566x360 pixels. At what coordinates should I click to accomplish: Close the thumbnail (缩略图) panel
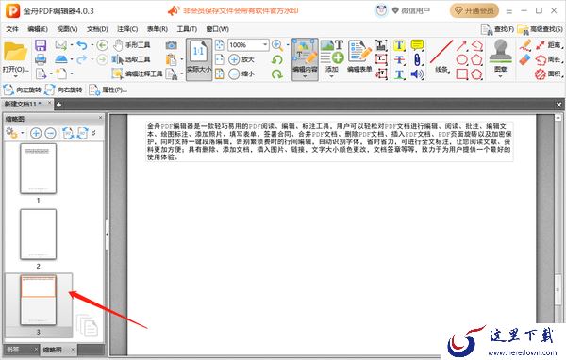pos(100,118)
